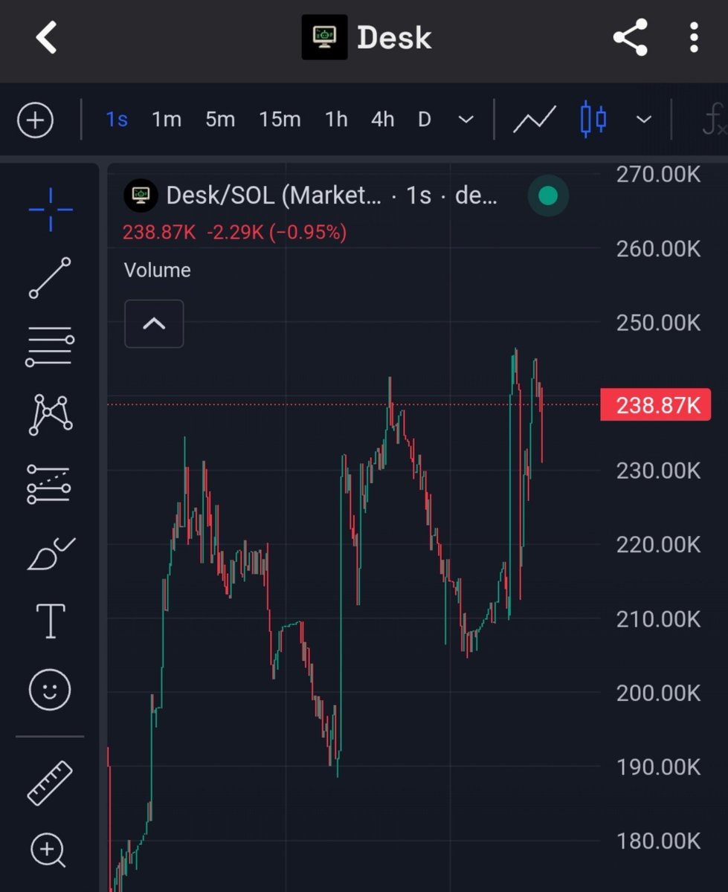
Task: Click the green market status dot
Action: pyautogui.click(x=548, y=196)
